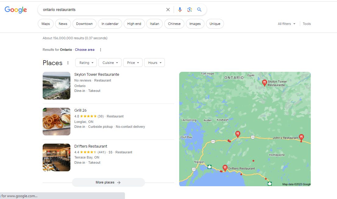Click the Grill 26 star rating
337x199 pixels.
pyautogui.click(x=88, y=116)
